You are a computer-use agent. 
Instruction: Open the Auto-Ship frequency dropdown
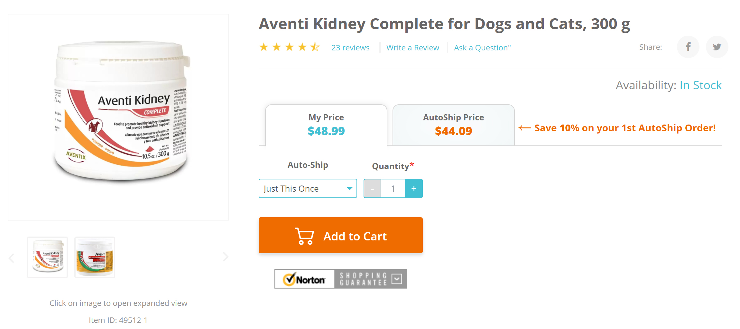point(308,189)
